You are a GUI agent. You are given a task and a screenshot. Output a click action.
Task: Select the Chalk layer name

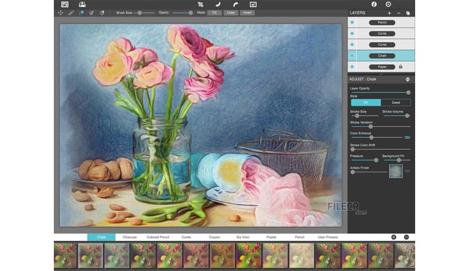382,55
